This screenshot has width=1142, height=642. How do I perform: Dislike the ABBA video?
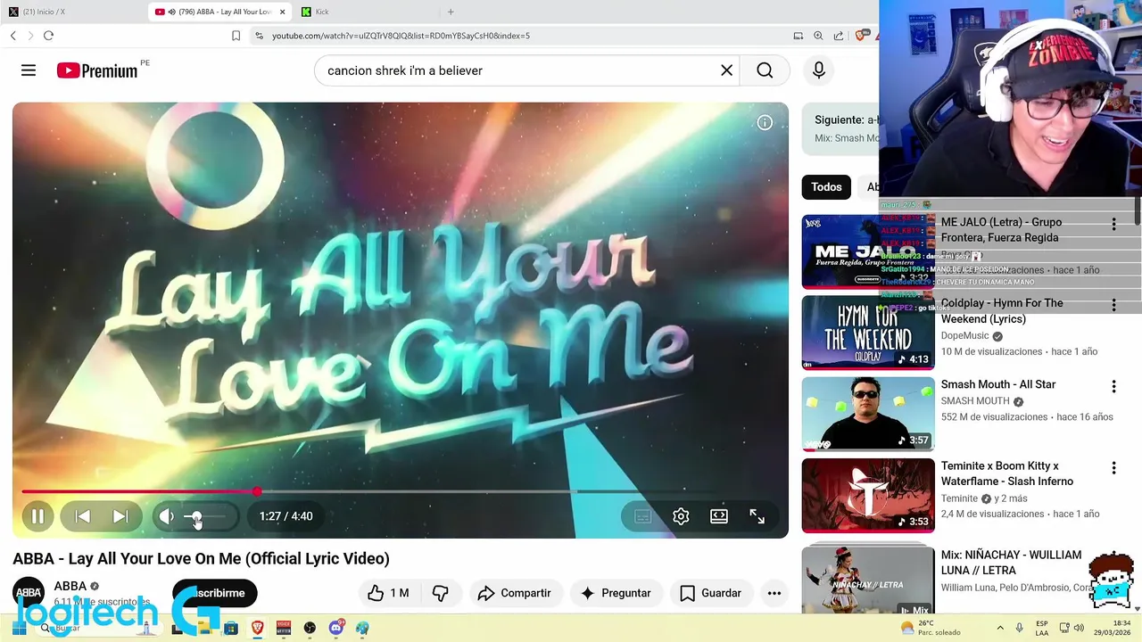click(x=441, y=593)
